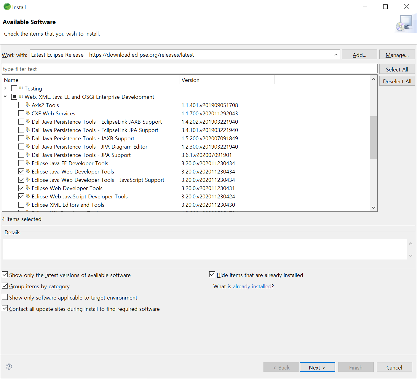Toggle Show only the latest versions checkbox

(x=5, y=275)
